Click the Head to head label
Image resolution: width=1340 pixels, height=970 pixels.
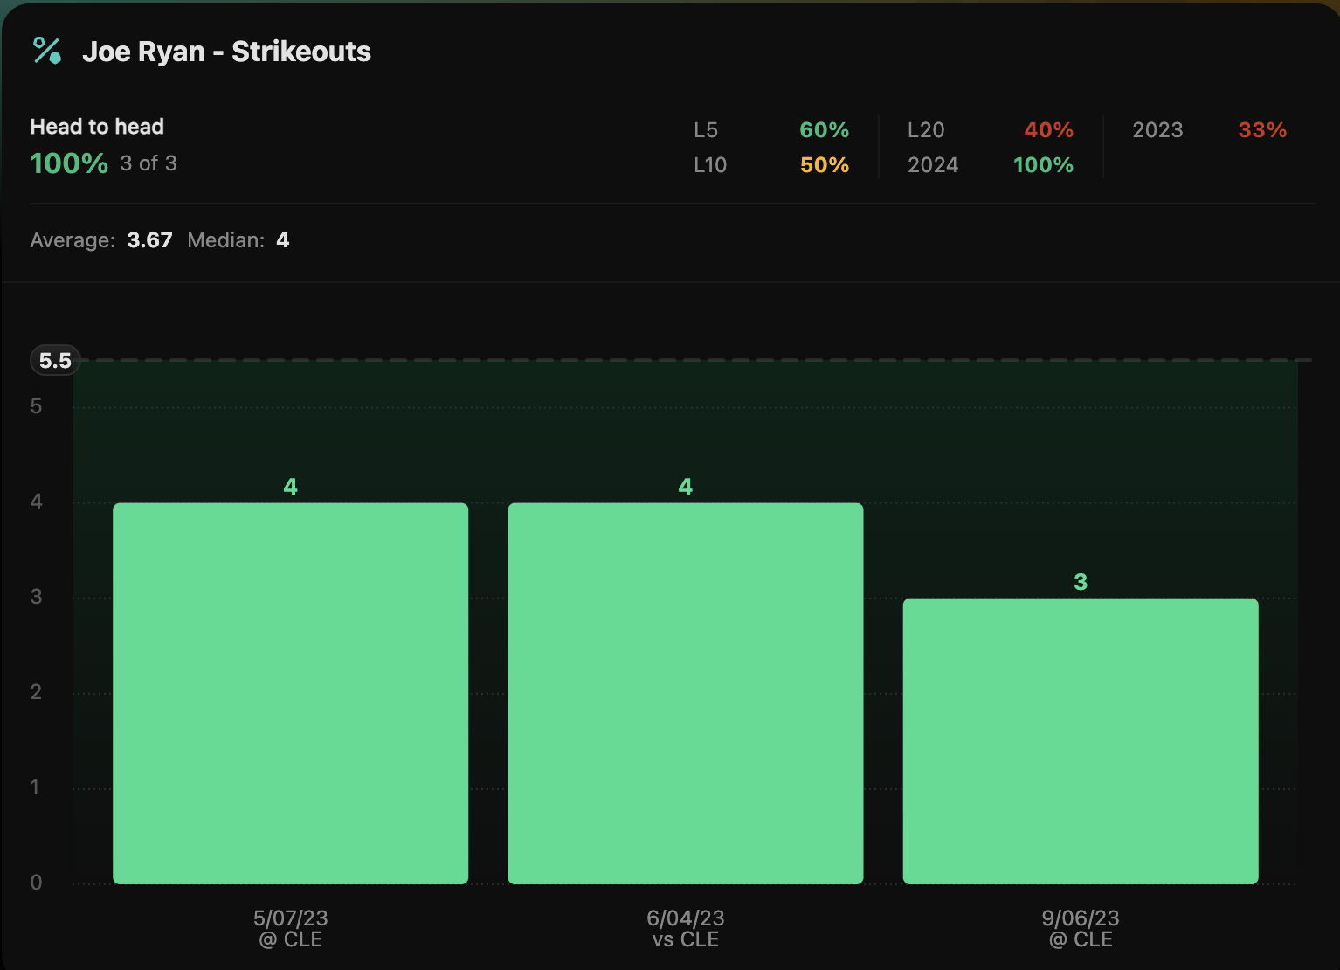click(x=97, y=127)
